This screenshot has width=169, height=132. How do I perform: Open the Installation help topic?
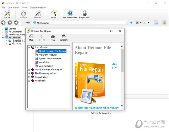pyautogui.click(x=44, y=62)
